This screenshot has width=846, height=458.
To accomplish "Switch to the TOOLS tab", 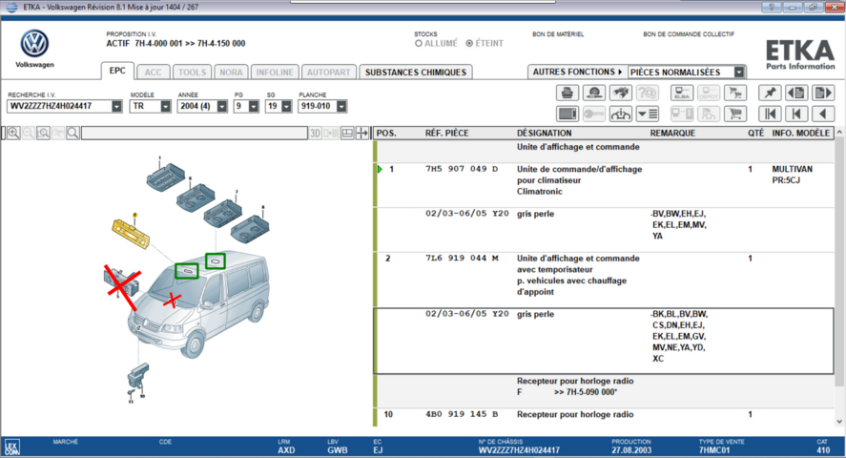I will coord(192,73).
